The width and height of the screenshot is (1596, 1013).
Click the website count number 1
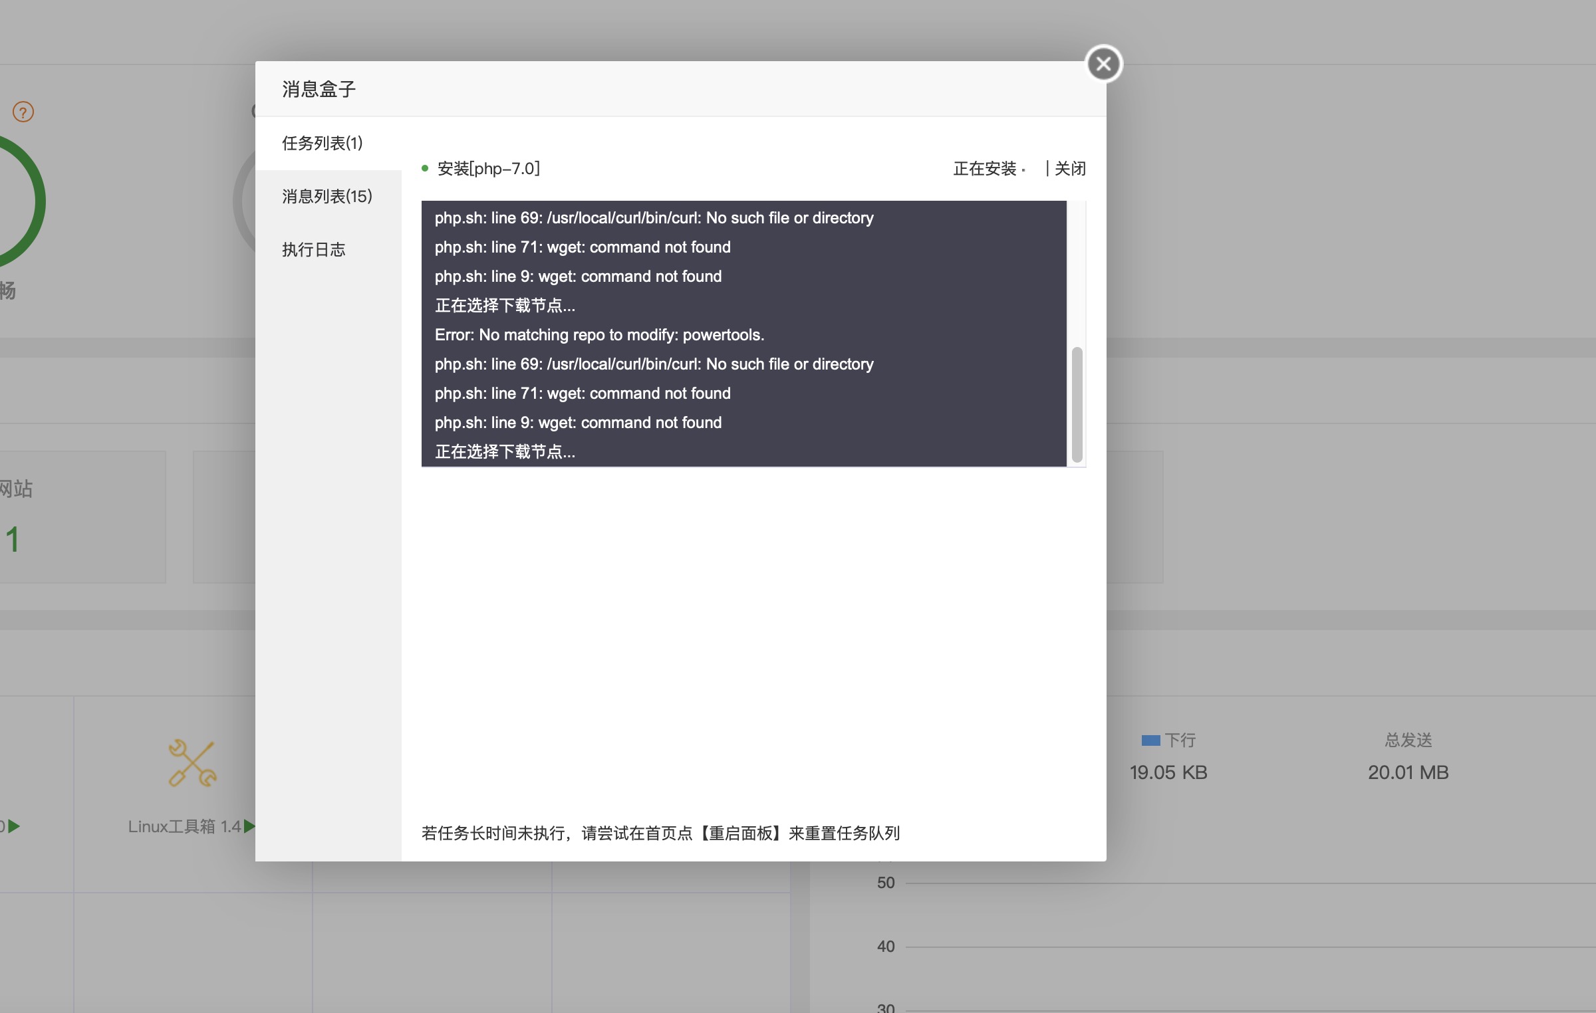tap(13, 540)
